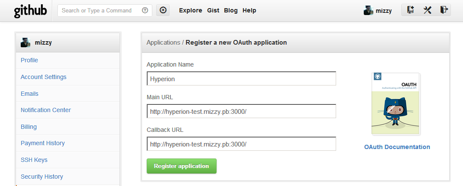Click the search help question mark icon
Screen dimensions: 463x186
tap(145, 11)
